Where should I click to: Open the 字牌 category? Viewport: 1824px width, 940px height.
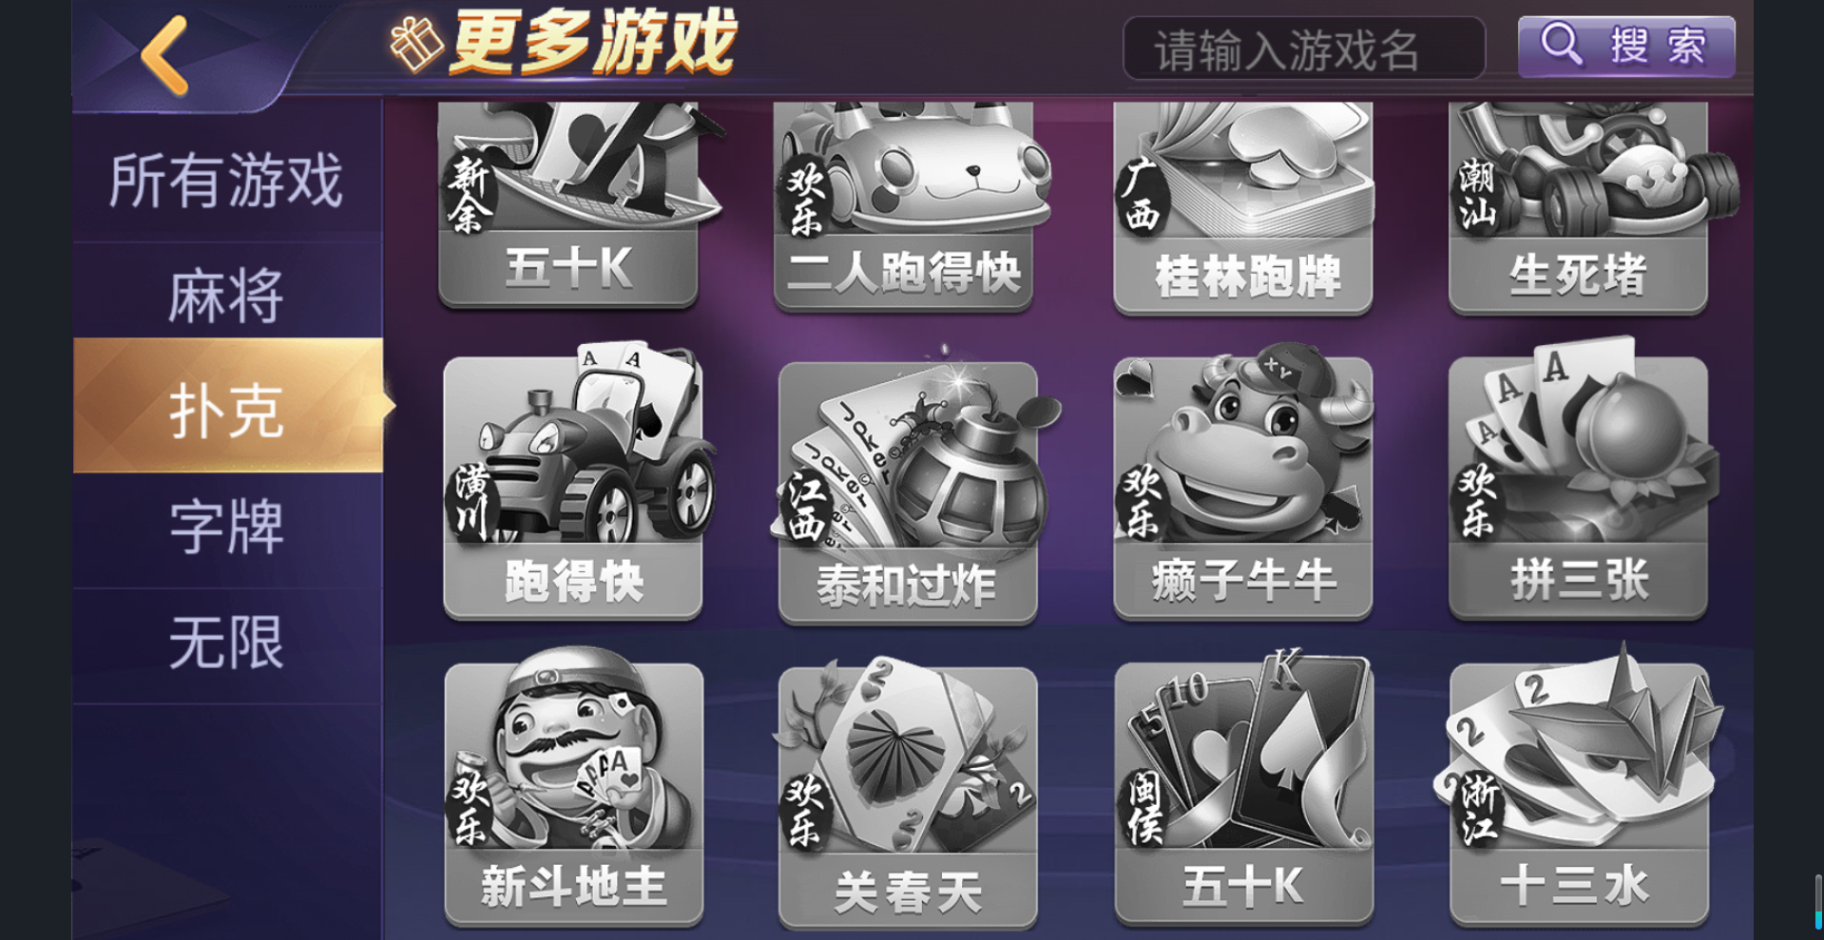(227, 527)
